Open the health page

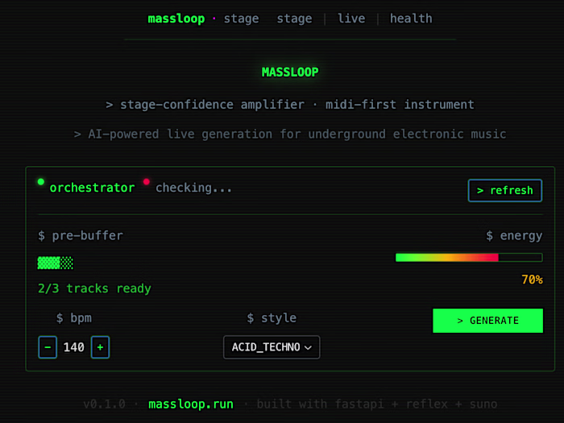pyautogui.click(x=411, y=19)
